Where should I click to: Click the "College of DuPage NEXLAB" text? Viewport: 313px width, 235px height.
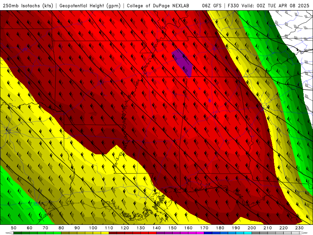(158, 6)
